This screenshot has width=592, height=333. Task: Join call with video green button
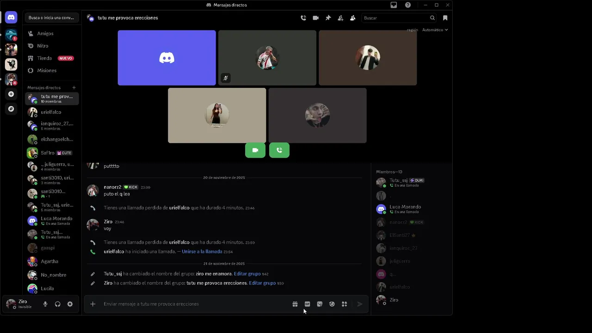pos(255,150)
